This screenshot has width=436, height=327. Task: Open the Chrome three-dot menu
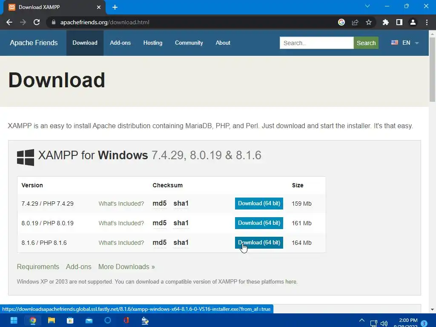click(427, 22)
